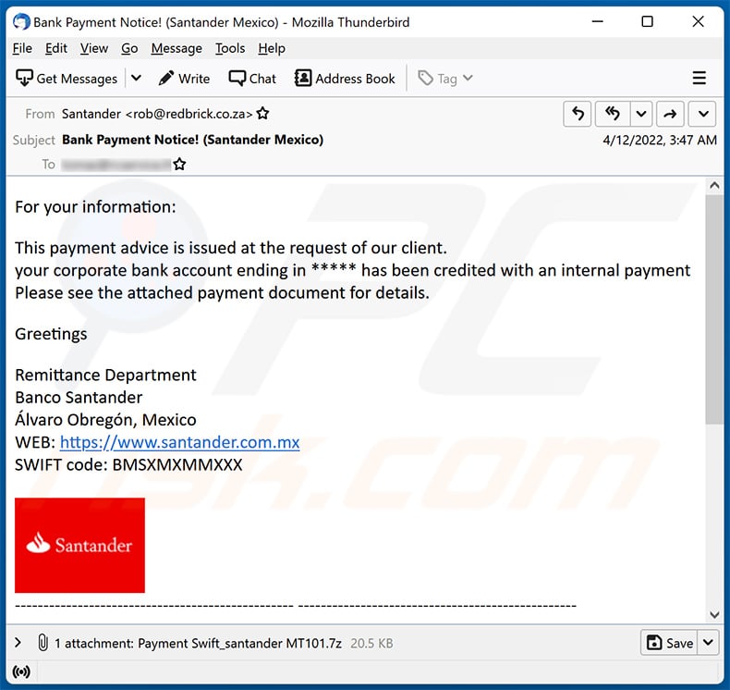Click the Thunderbird app icon in title bar
The height and width of the screenshot is (690, 730).
(21, 22)
